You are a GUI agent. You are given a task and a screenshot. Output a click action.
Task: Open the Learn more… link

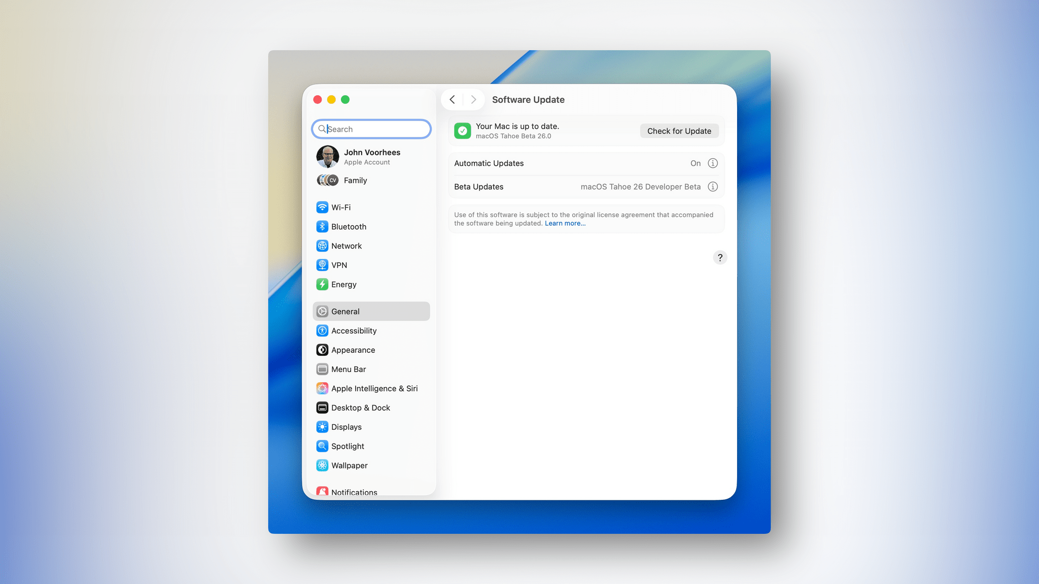(565, 223)
